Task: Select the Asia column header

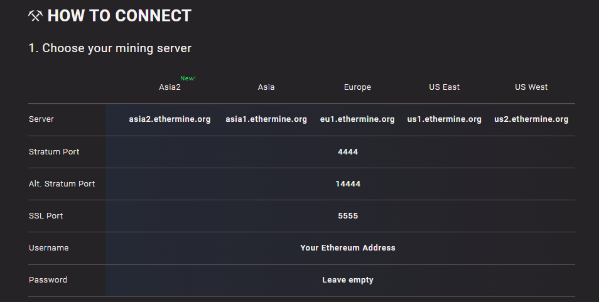Action: click(266, 87)
